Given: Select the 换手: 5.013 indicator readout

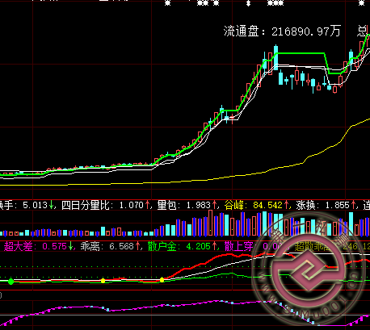Looking at the screenshot, I should click(x=27, y=206).
